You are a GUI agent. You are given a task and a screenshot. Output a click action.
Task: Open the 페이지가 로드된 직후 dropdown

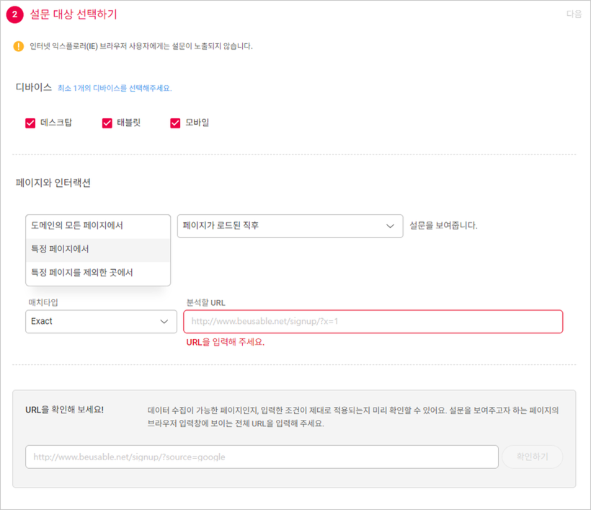(x=290, y=226)
